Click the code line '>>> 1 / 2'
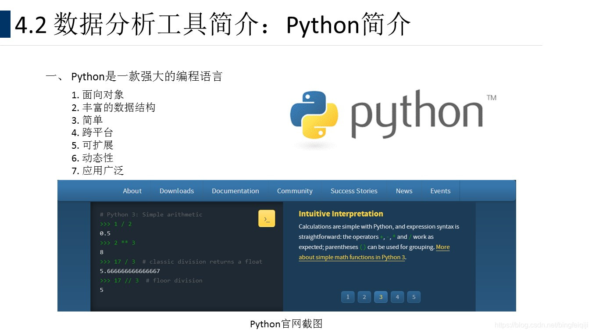592x333 pixels. [x=116, y=224]
